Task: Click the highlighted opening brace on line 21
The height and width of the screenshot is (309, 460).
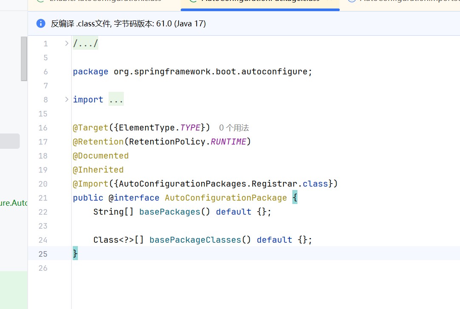Action: tap(295, 198)
